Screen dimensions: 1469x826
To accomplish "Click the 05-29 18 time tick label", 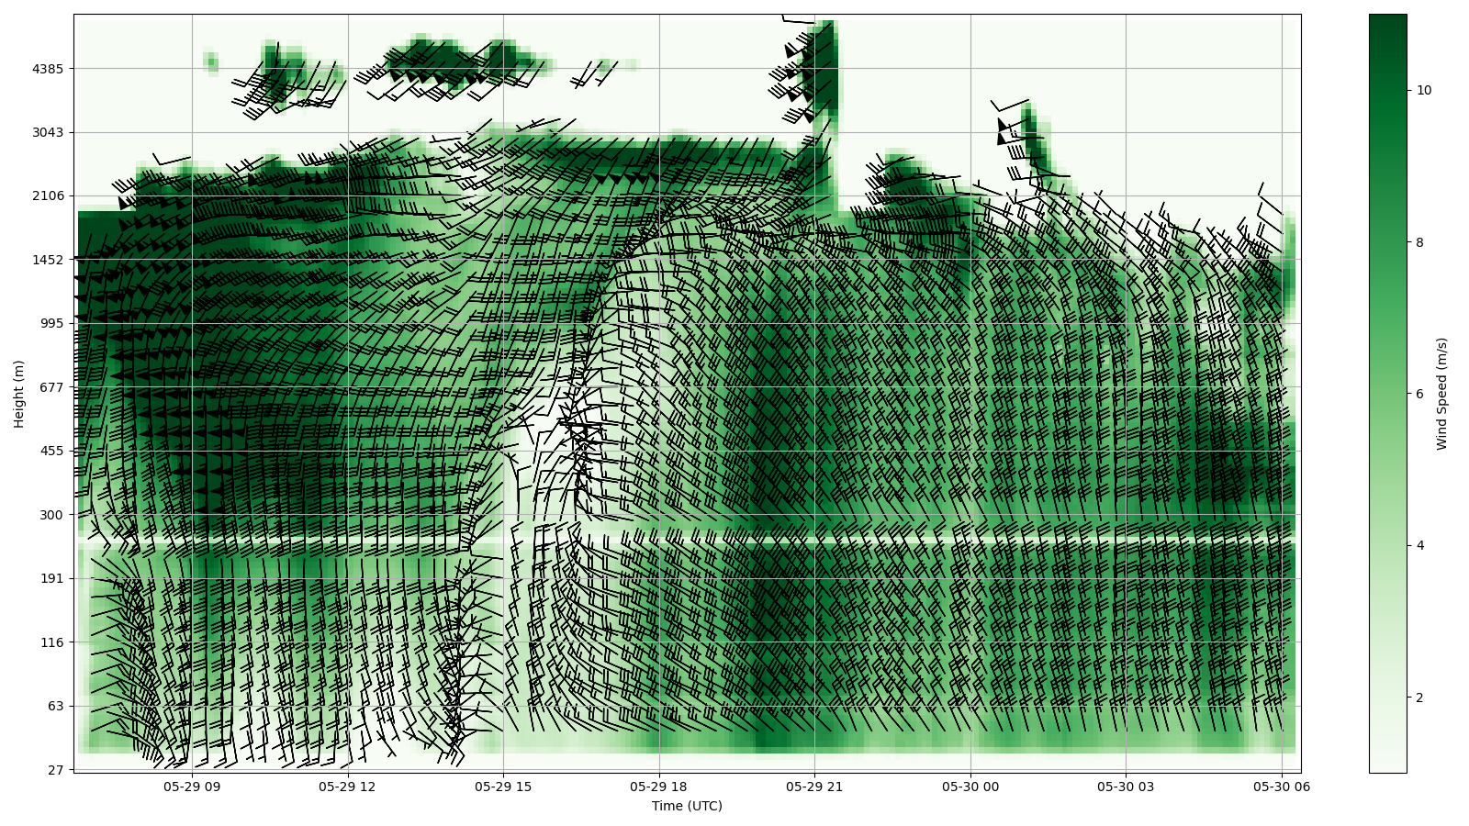I will click(x=658, y=787).
